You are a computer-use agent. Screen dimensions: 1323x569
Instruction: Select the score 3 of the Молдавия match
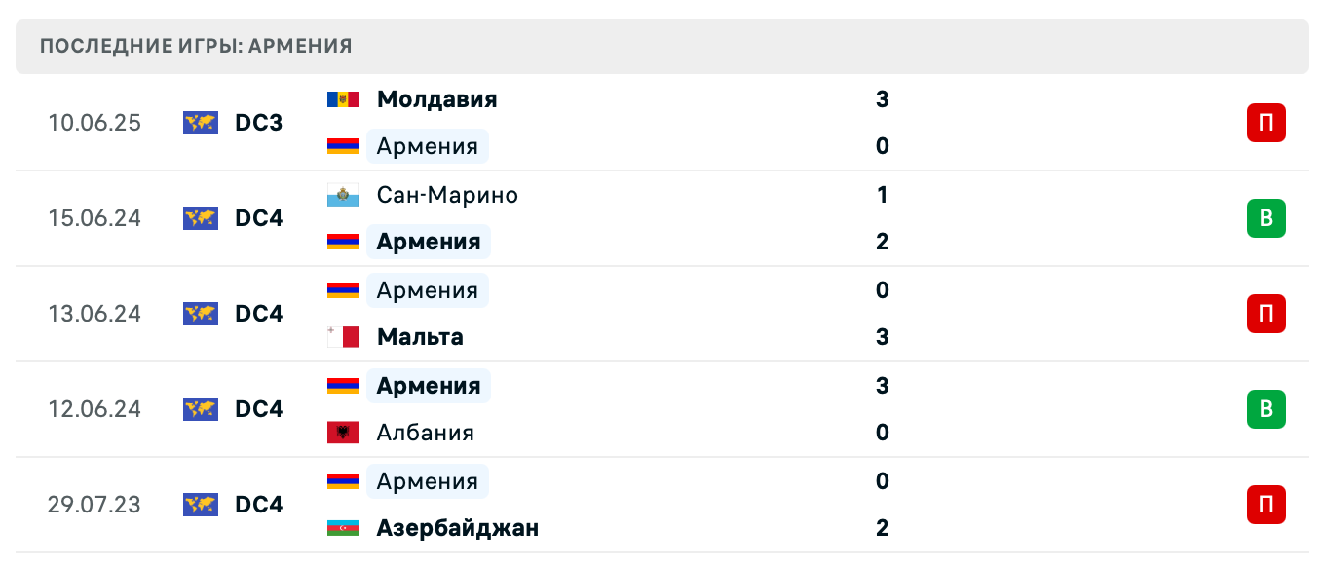(882, 98)
